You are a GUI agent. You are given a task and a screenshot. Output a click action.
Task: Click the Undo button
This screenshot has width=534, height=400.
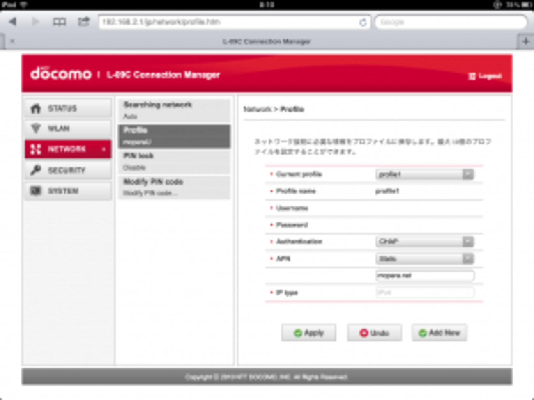tap(374, 333)
